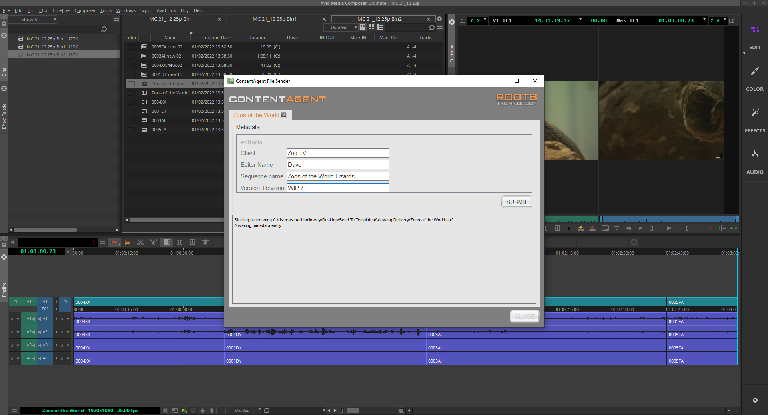
Task: Click the Source/Record mode icon in timeline toolbar
Action: 205,242
